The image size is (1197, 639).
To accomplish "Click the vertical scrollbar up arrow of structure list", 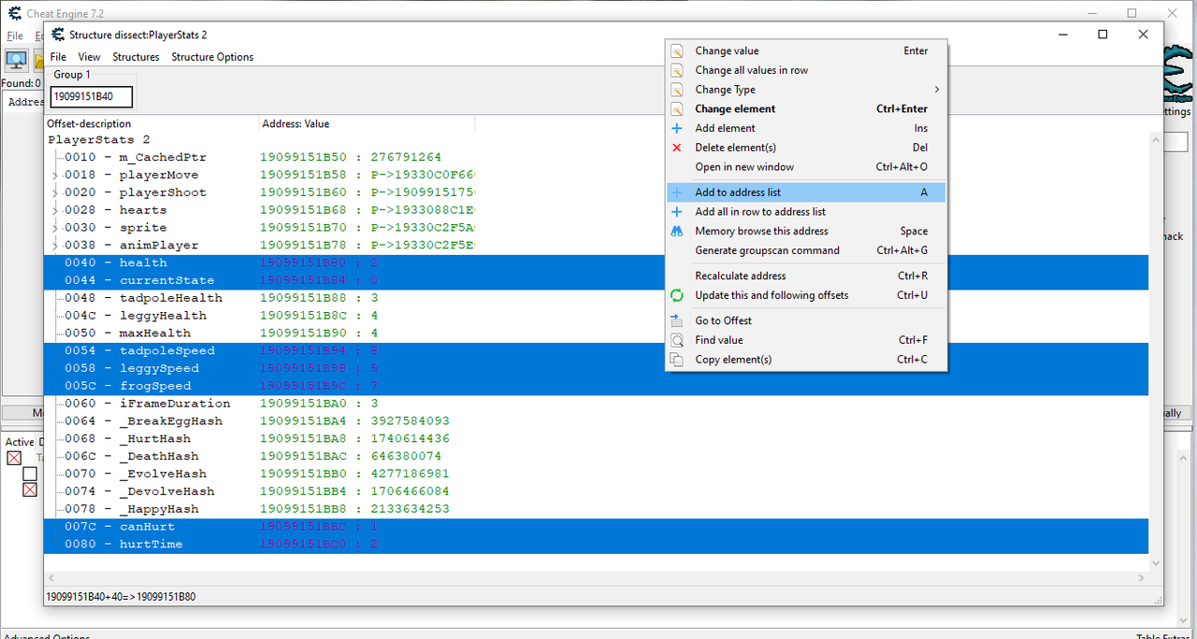I will (x=1156, y=140).
